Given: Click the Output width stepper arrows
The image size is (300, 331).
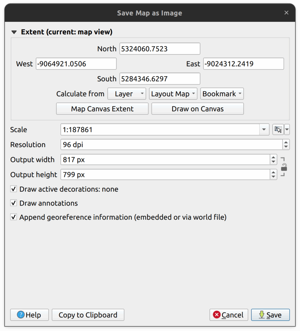Looking at the screenshot, I should [x=273, y=159].
